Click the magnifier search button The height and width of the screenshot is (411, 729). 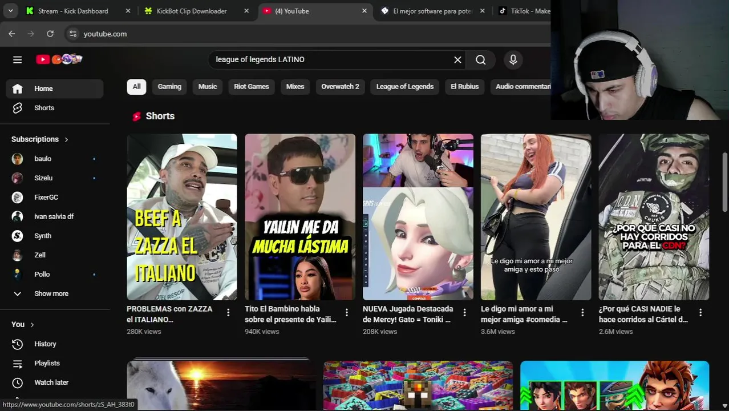(x=481, y=59)
